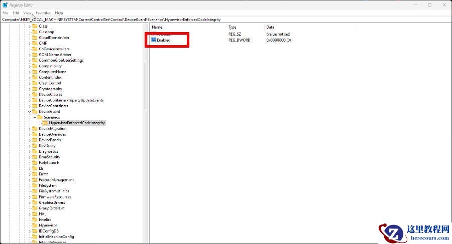
Task: Click the Registry Editor title bar icon
Action: pyautogui.click(x=5, y=5)
